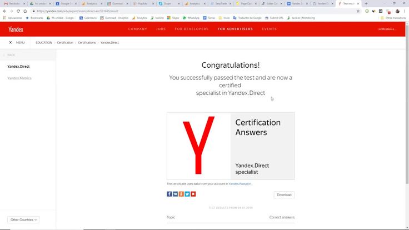
Task: Click Yandex.Direct breadcrumb
Action: 109,43
